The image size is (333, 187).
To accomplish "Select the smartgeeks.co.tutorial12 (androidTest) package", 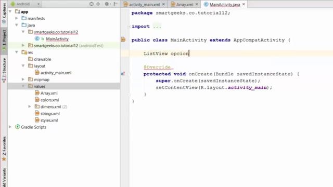I will tap(69, 46).
